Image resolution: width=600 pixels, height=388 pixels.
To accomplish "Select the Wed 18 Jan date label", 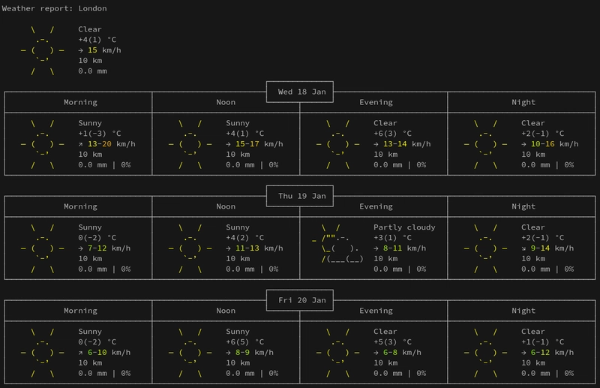I will pyautogui.click(x=301, y=92).
